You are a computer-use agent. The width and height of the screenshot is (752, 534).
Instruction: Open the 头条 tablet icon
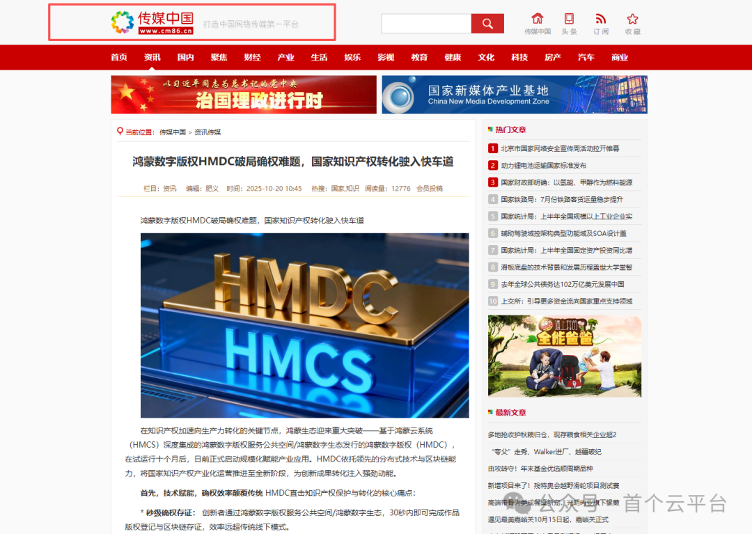click(x=569, y=19)
